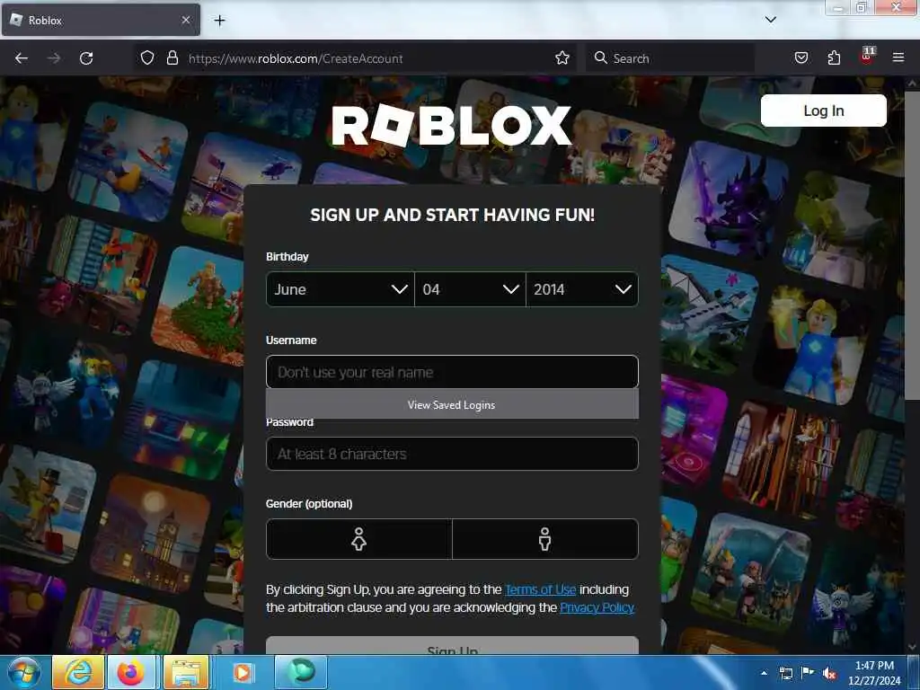920x690 pixels.
Task: Click the sign up heading text
Action: pyautogui.click(x=453, y=215)
